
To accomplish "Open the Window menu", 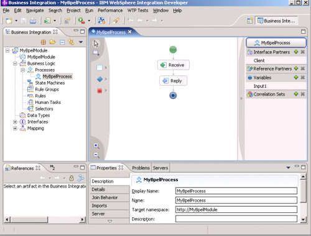I will [x=160, y=11].
